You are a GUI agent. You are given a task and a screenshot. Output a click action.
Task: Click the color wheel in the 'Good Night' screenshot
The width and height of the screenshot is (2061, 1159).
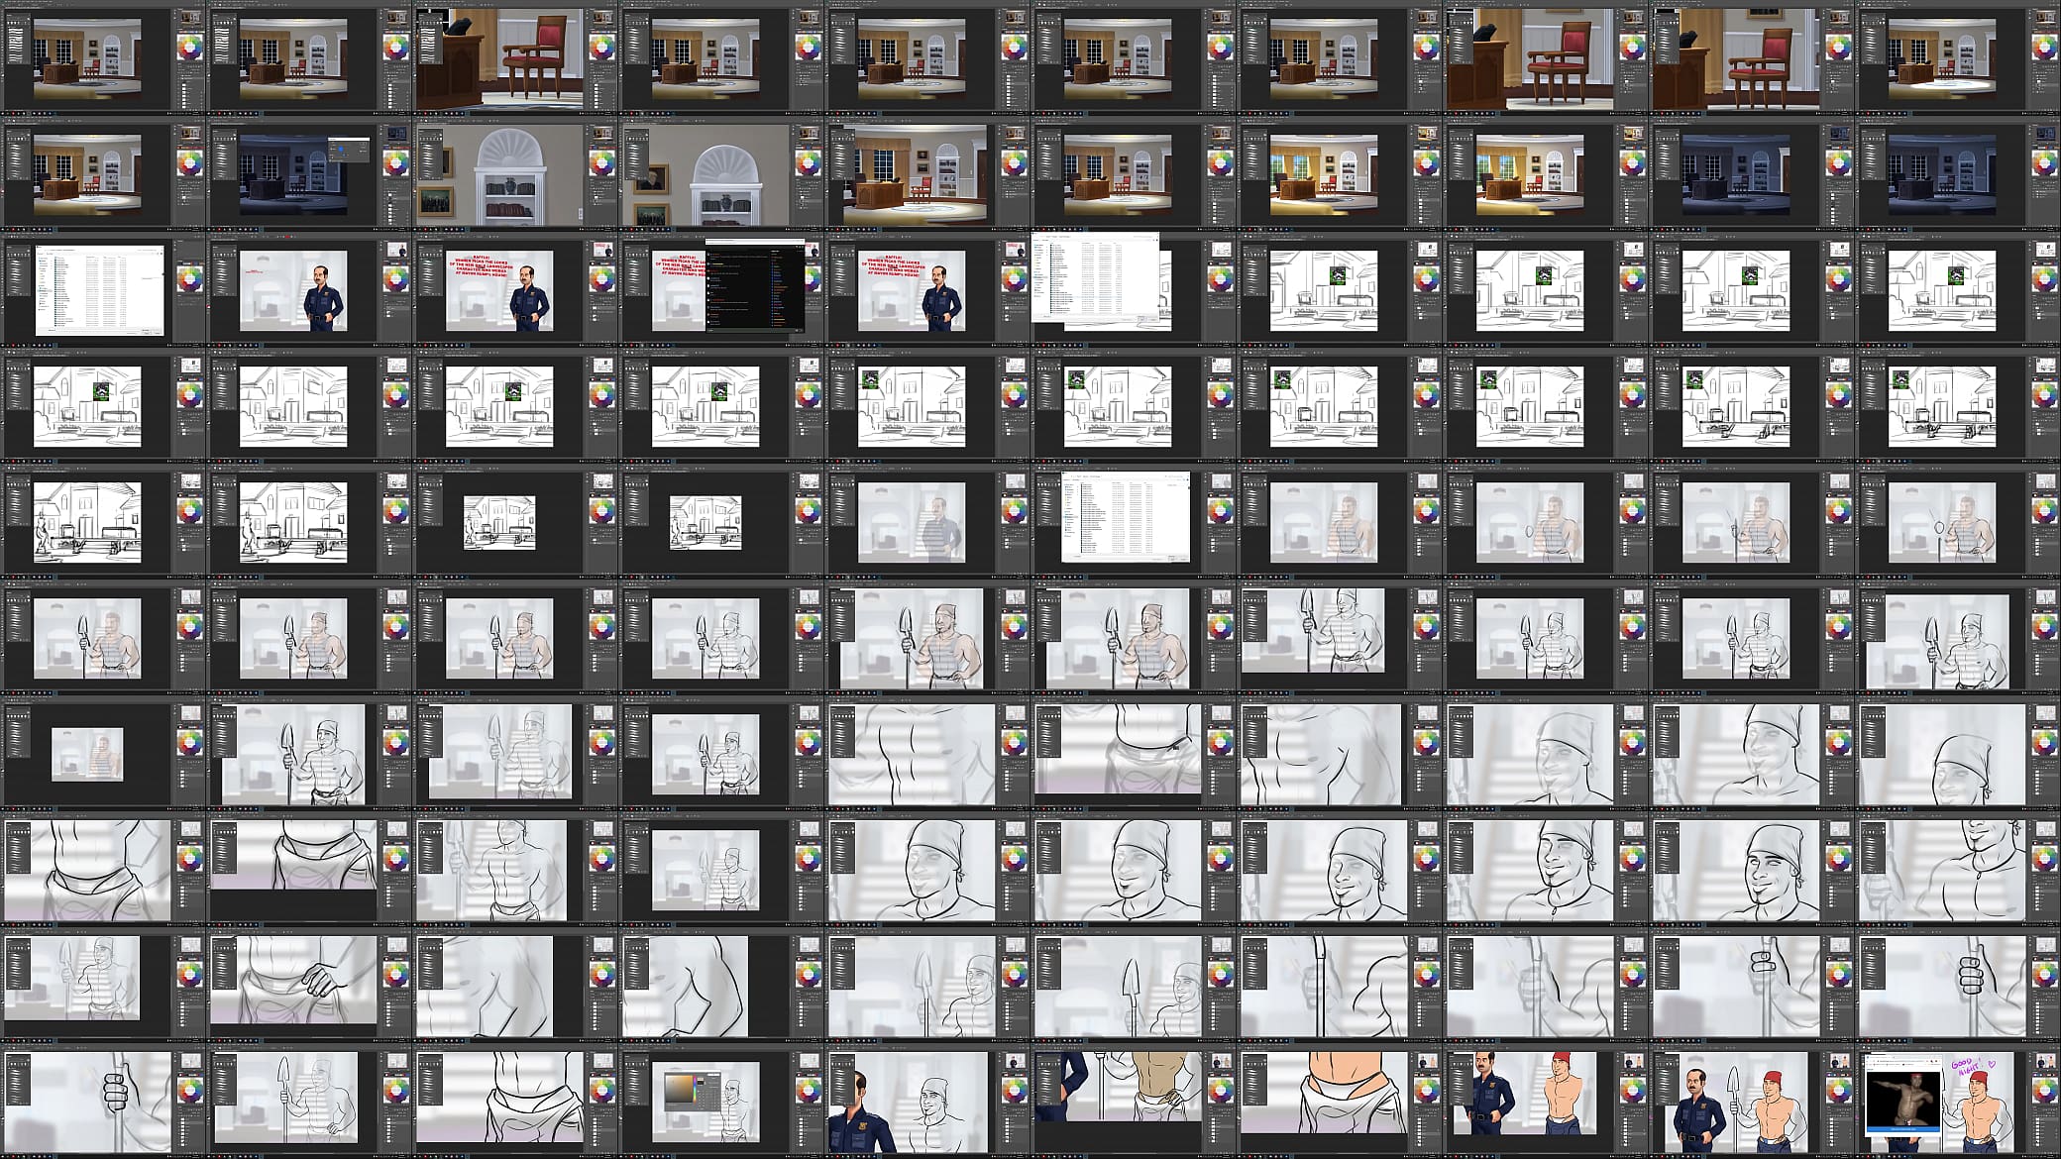pos(2044,1091)
